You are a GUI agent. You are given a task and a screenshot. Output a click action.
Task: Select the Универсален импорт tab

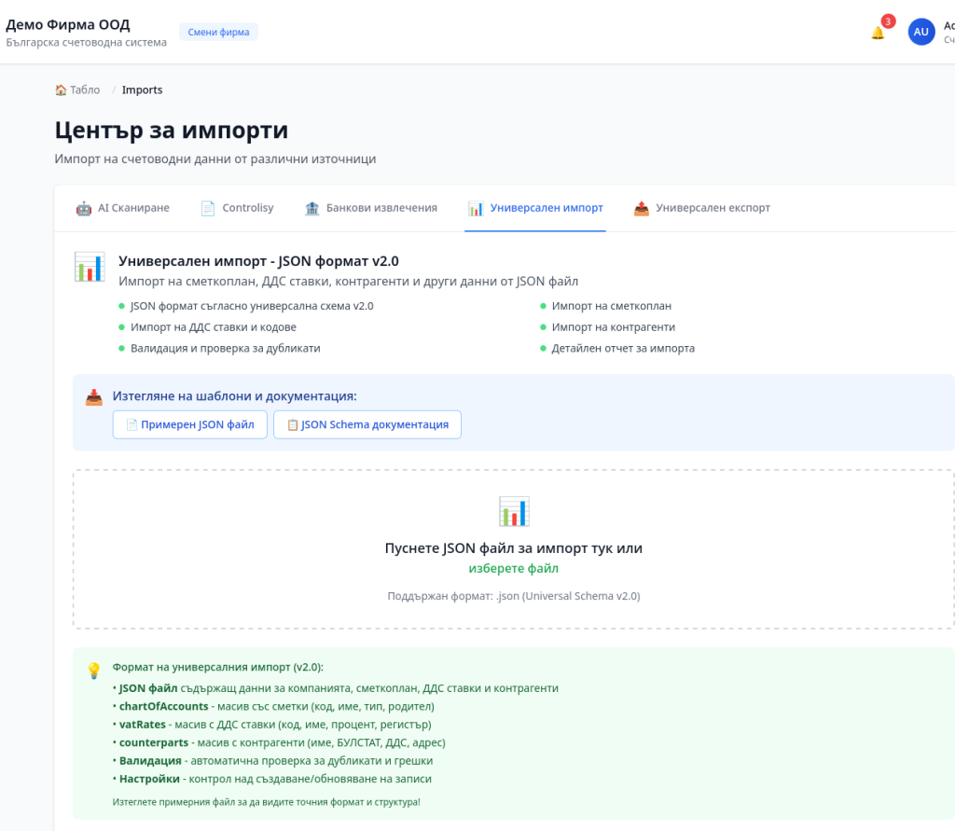(x=547, y=208)
